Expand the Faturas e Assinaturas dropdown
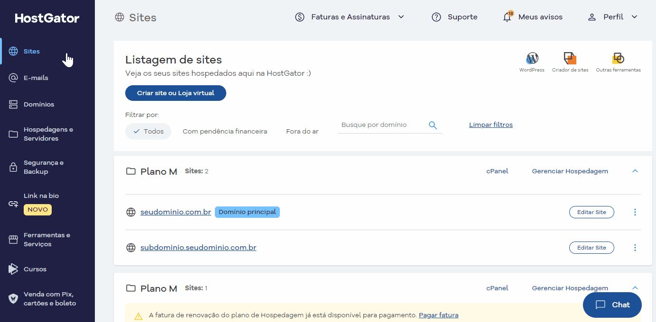 tap(401, 17)
